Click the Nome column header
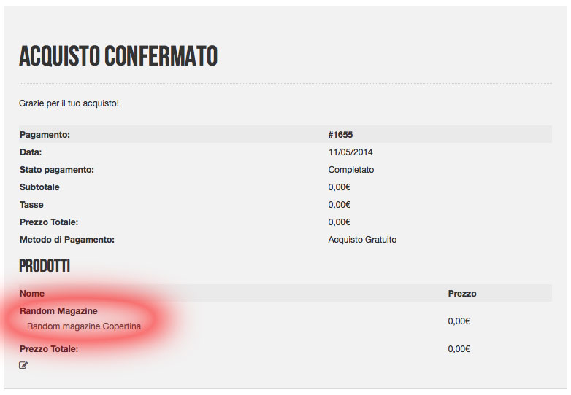Image resolution: width=571 pixels, height=395 pixels. click(x=32, y=294)
